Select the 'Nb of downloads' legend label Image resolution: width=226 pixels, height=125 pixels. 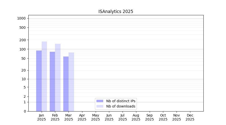[121, 106]
